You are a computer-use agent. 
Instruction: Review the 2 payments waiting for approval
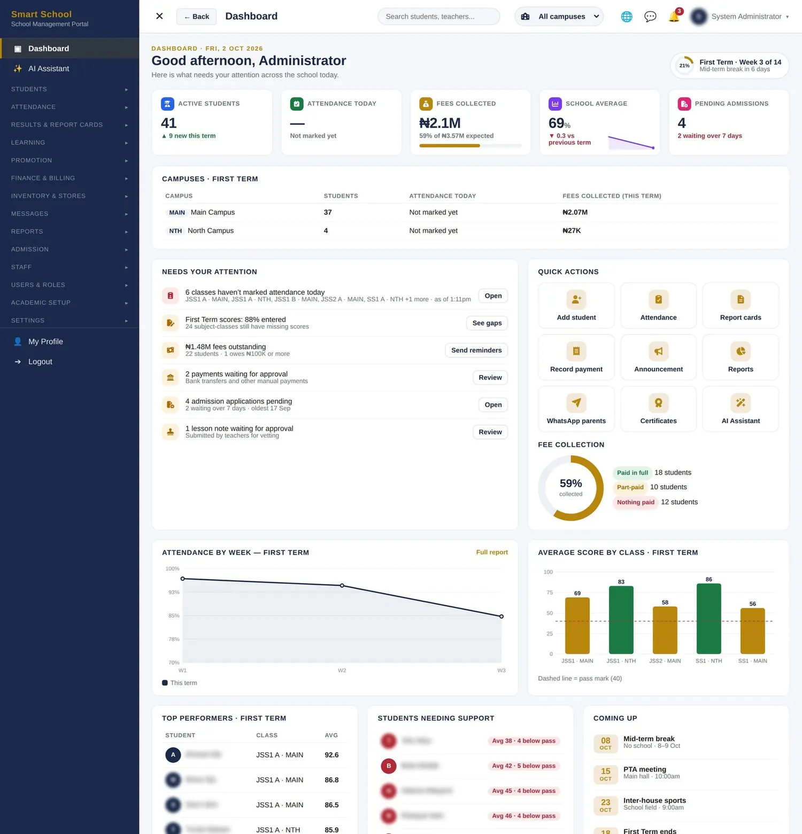coord(490,378)
